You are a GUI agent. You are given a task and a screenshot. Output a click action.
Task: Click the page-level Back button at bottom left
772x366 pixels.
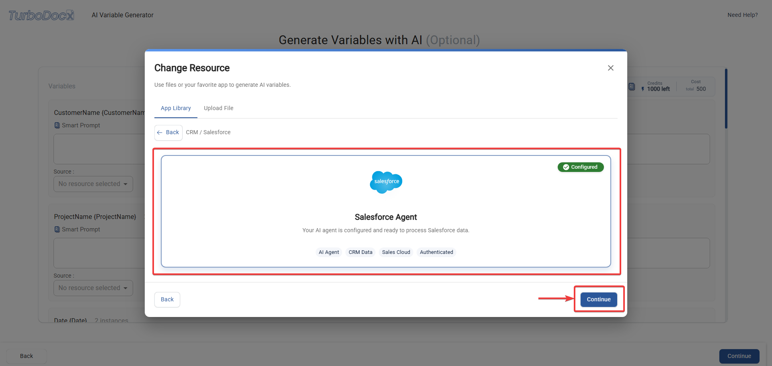[27, 356]
